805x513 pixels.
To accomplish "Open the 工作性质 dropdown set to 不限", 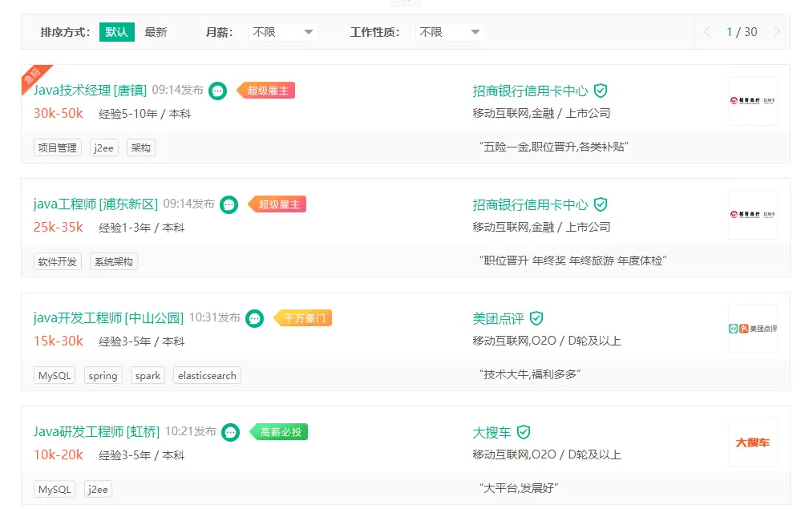I will [x=450, y=32].
